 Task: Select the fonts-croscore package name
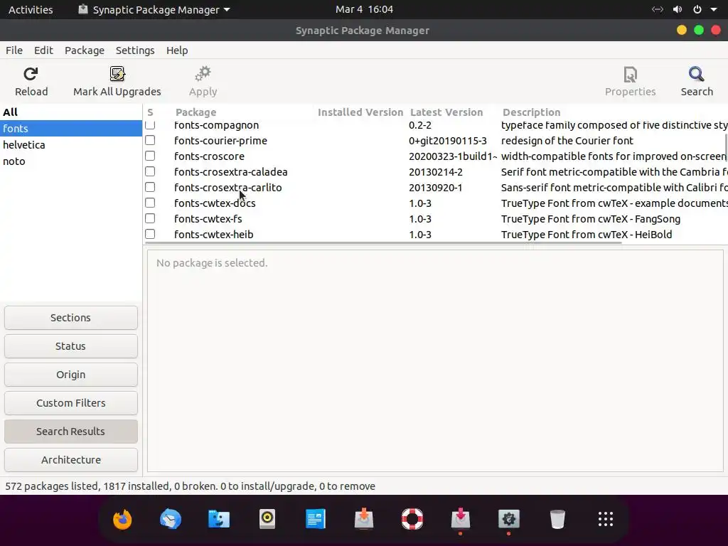pos(210,156)
